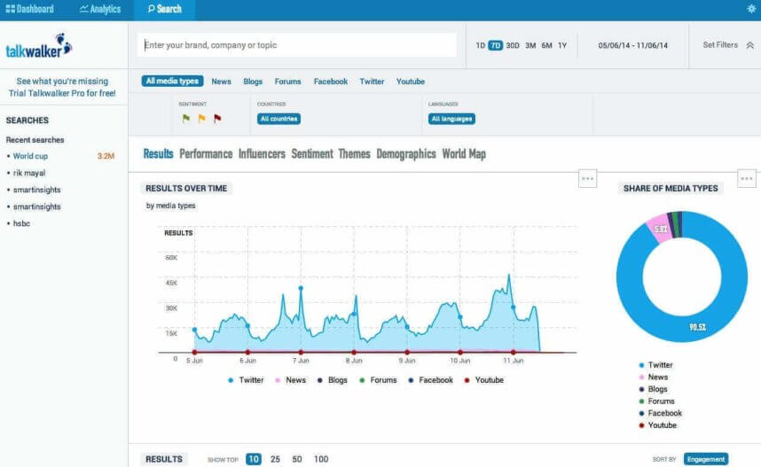Toggle Forums series in chart legend

pos(378,380)
